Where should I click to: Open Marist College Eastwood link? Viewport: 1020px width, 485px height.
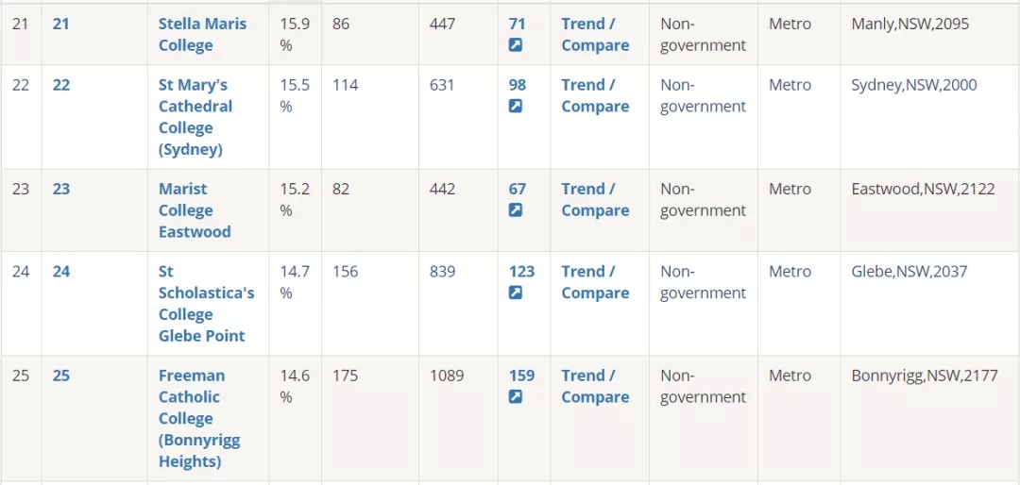click(195, 210)
